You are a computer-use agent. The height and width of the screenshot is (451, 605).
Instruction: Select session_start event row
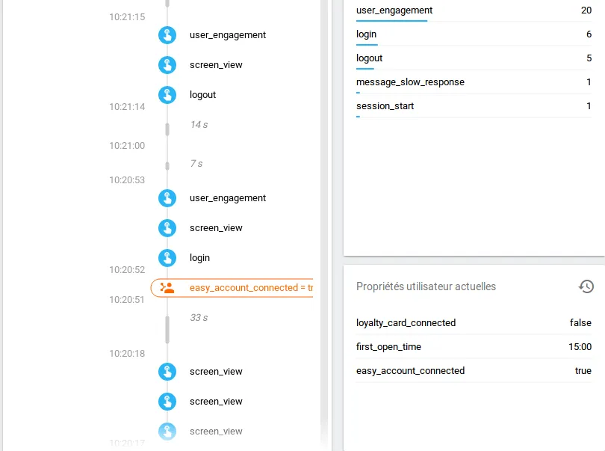click(x=474, y=106)
